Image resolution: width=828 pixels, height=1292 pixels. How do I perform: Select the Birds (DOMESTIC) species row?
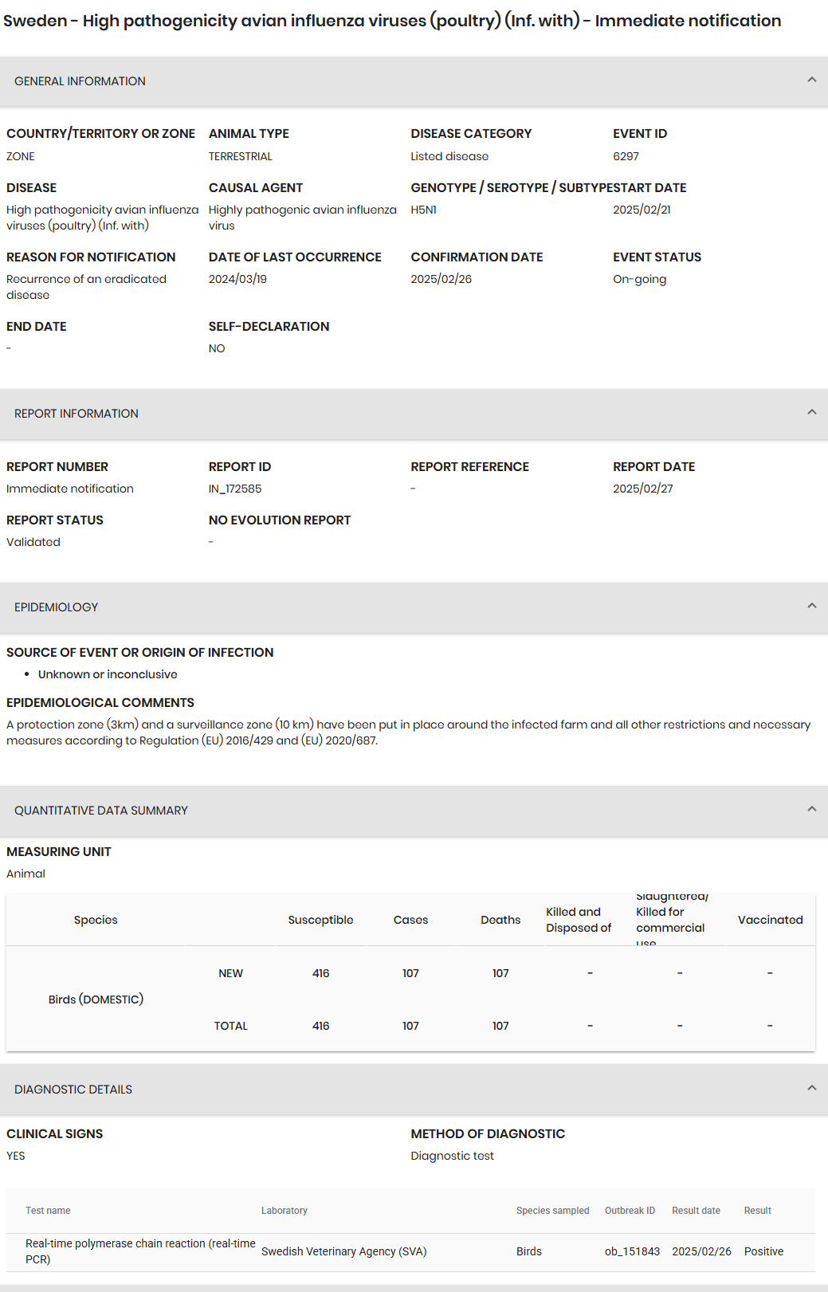coord(96,999)
